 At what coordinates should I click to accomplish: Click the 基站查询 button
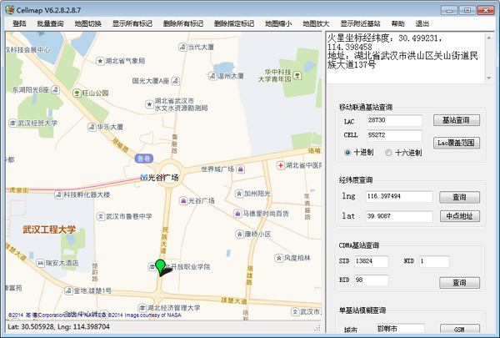click(457, 120)
